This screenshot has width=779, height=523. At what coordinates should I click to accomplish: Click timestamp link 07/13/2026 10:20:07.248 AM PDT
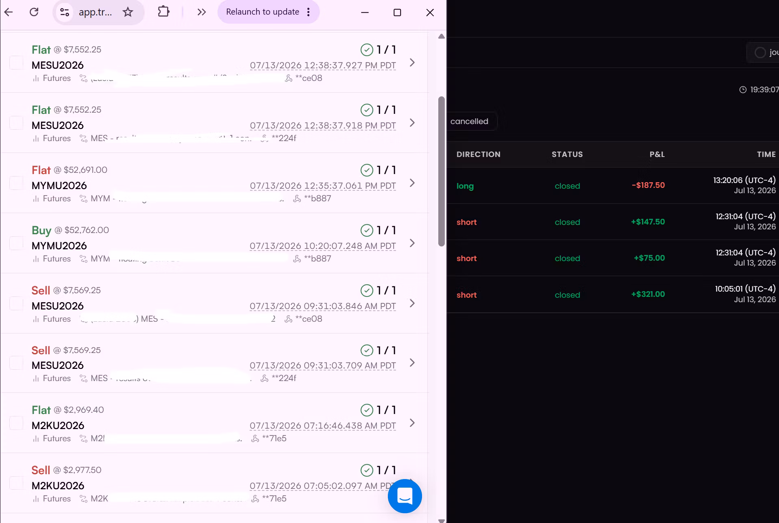[323, 246]
